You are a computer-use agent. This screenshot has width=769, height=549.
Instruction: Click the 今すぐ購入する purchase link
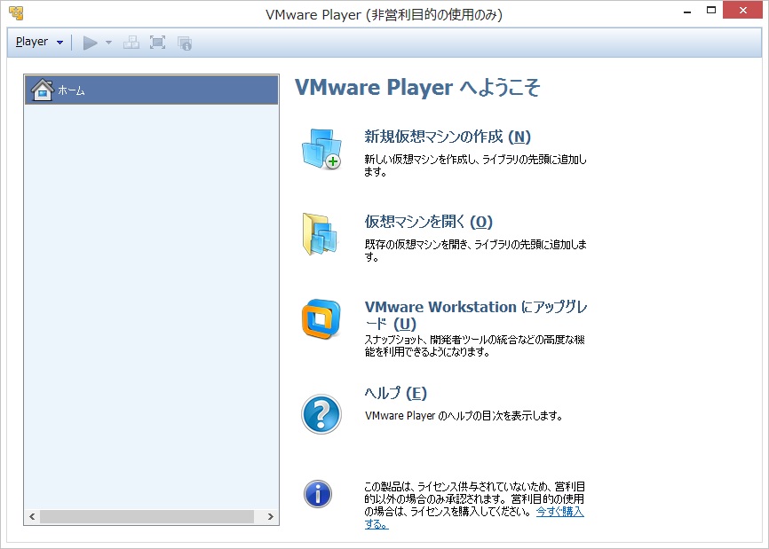click(x=559, y=512)
